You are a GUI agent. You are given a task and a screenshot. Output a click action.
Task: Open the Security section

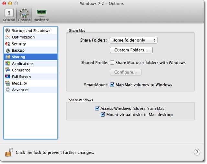[31, 44]
